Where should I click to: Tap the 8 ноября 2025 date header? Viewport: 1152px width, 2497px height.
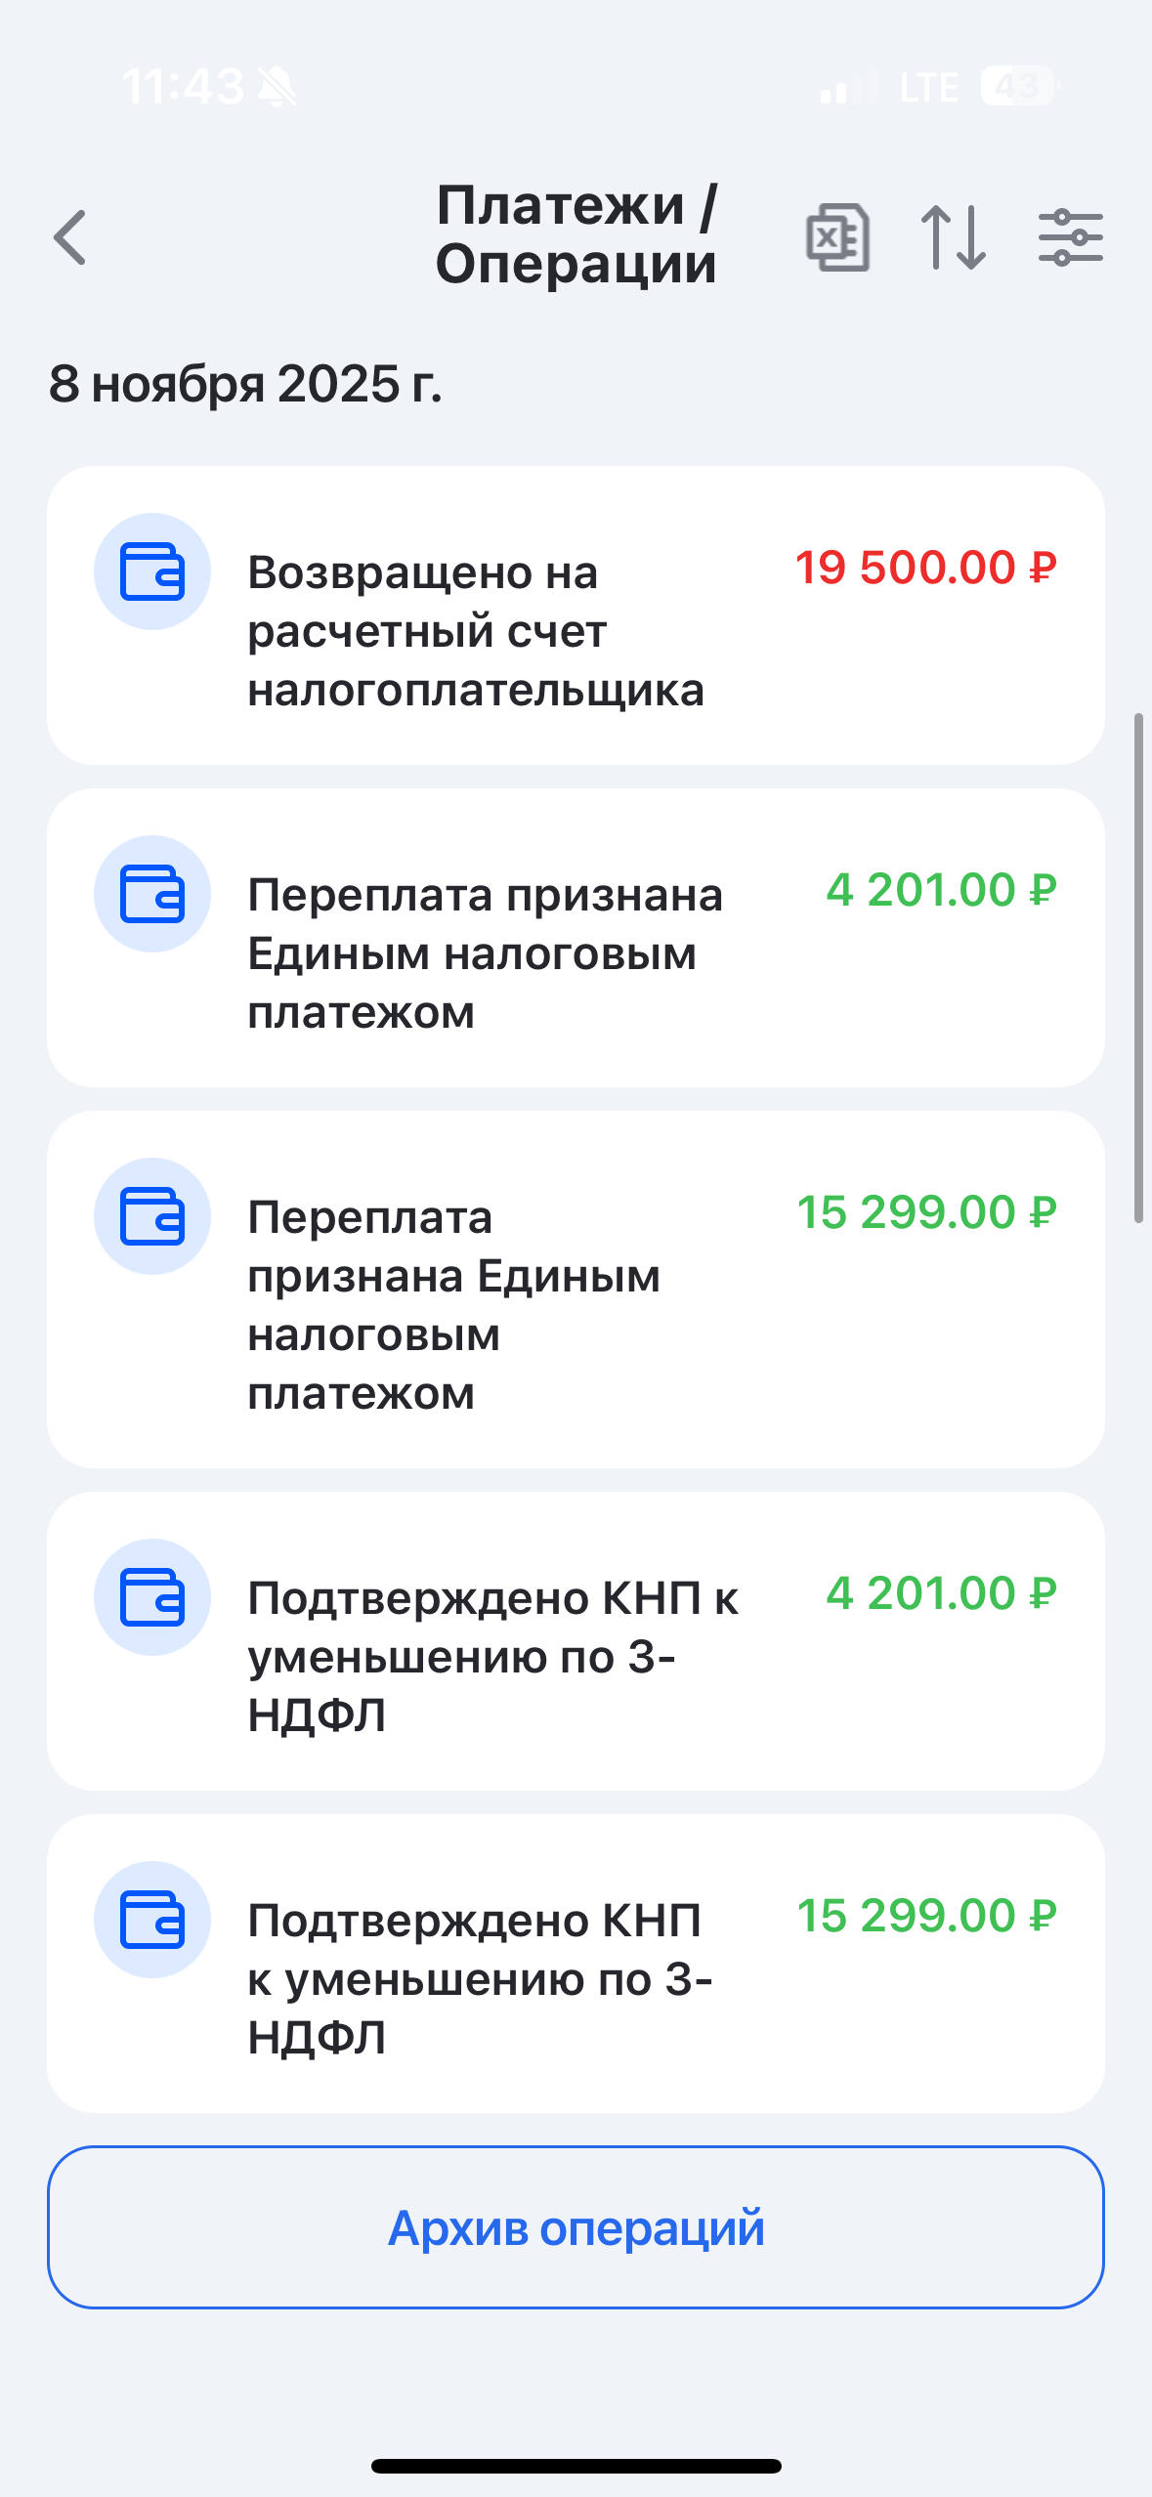(245, 384)
